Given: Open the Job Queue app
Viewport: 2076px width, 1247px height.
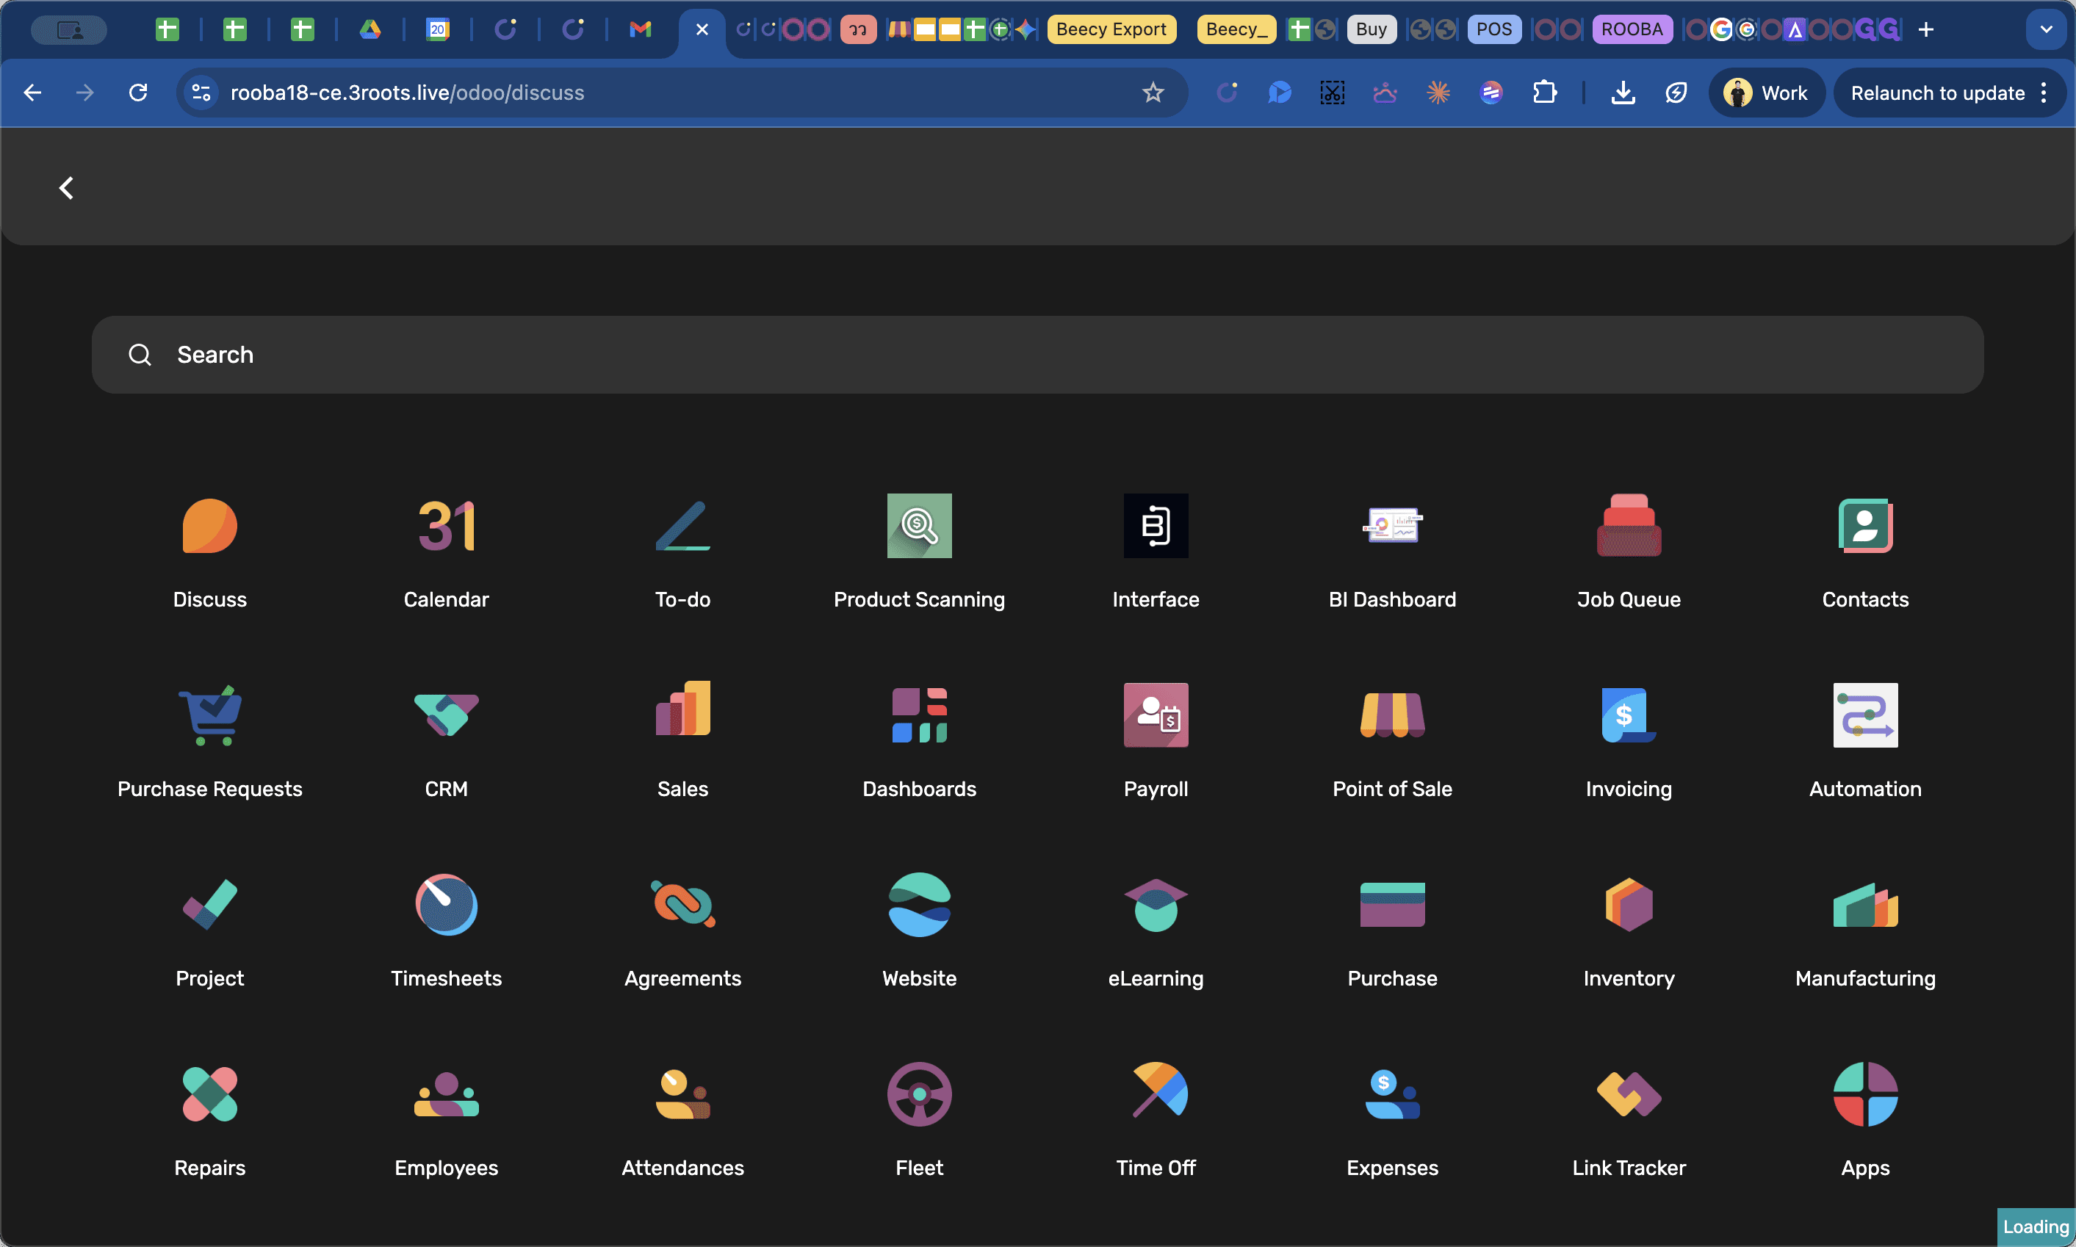Looking at the screenshot, I should tap(1629, 550).
